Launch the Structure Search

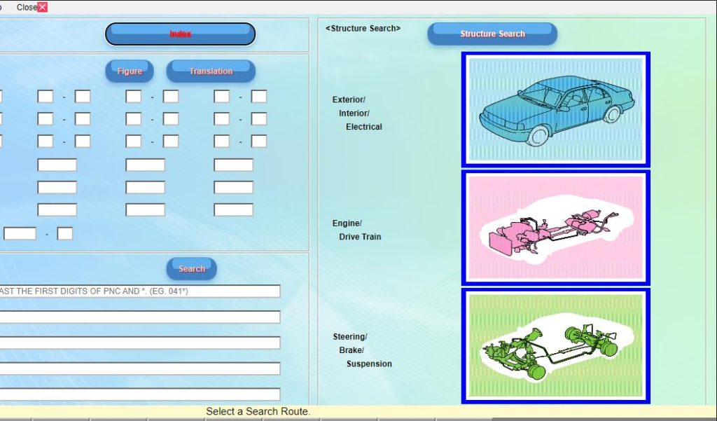[x=492, y=33]
